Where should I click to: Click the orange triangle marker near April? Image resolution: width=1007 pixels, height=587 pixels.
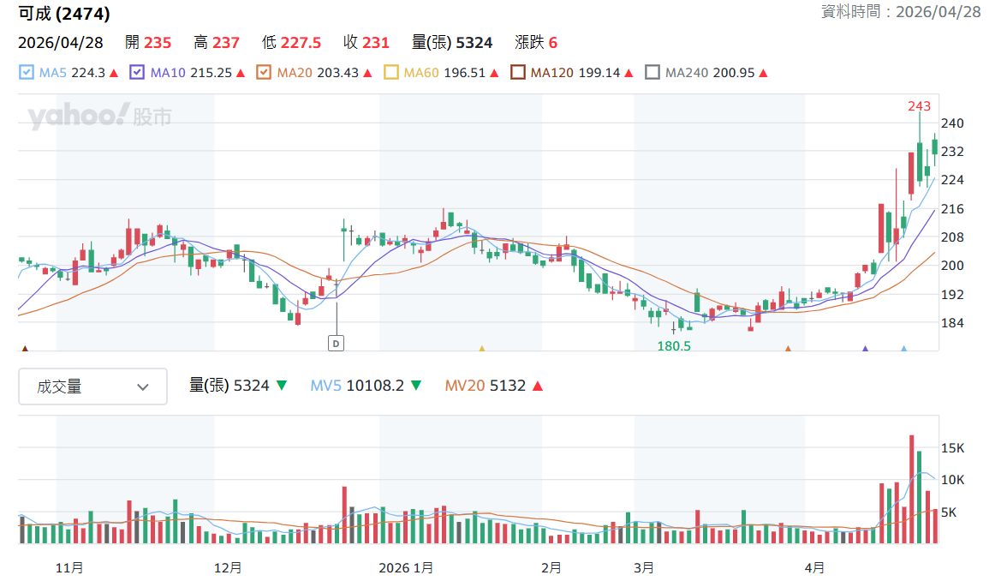(788, 349)
